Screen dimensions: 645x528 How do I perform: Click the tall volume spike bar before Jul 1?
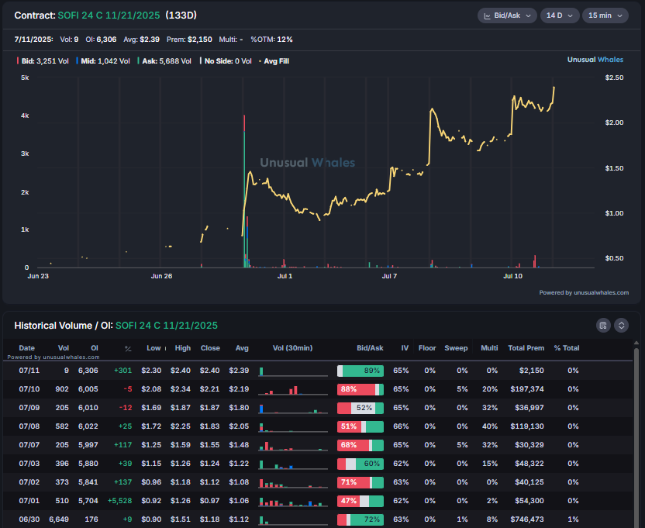tap(244, 192)
